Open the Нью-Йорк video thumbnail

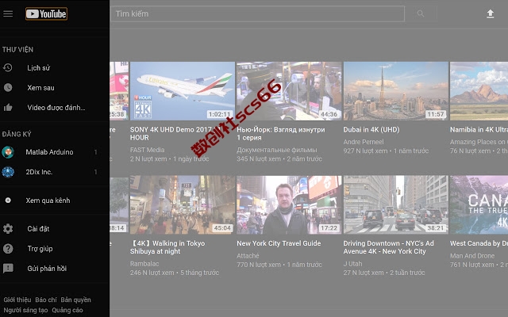289,91
